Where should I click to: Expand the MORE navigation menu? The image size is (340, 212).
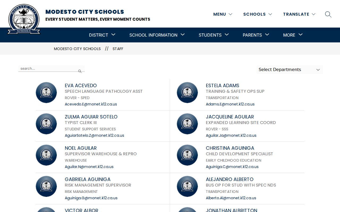pyautogui.click(x=293, y=35)
